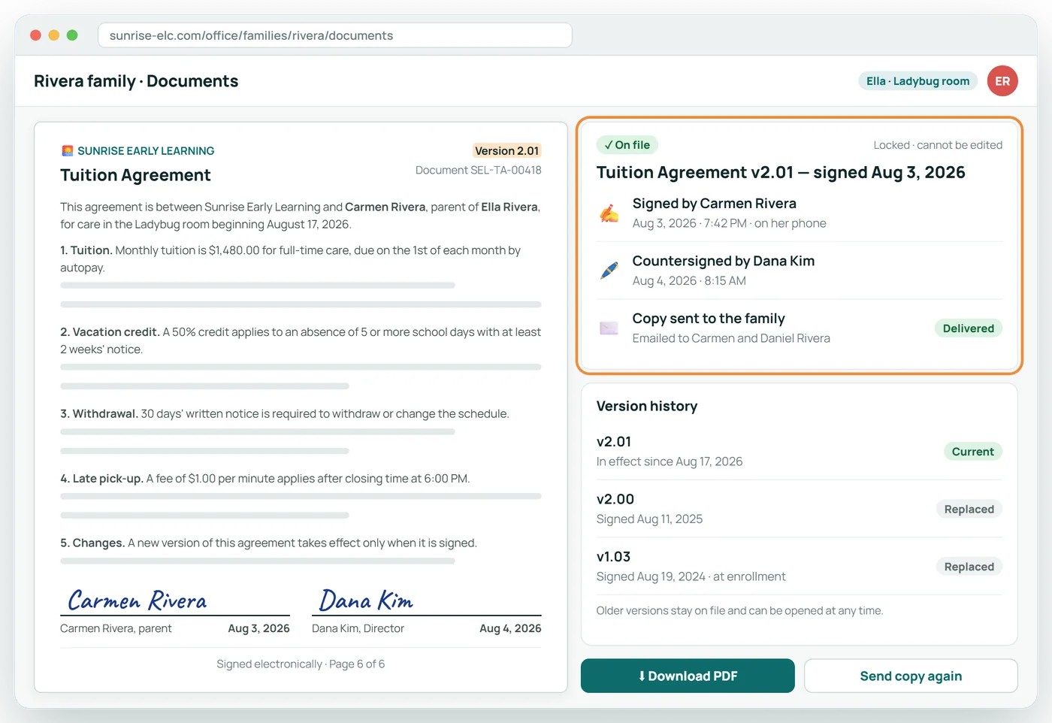The image size is (1052, 723).
Task: Click the Version 2.01 label on document
Action: pos(506,151)
